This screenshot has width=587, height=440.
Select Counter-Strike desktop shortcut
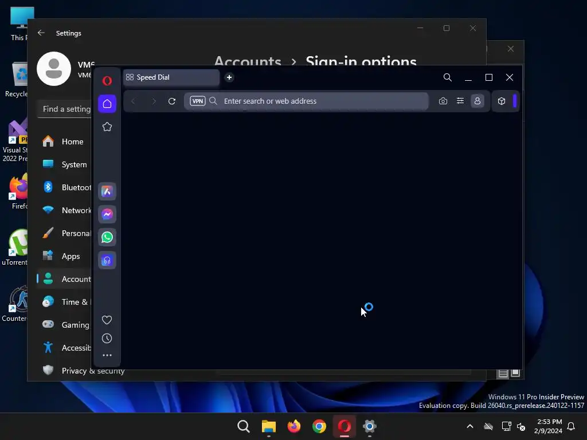click(14, 304)
